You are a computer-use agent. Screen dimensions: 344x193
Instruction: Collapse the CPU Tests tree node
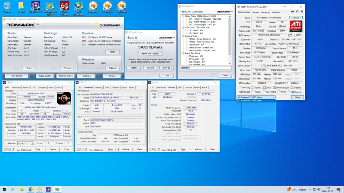(183, 27)
